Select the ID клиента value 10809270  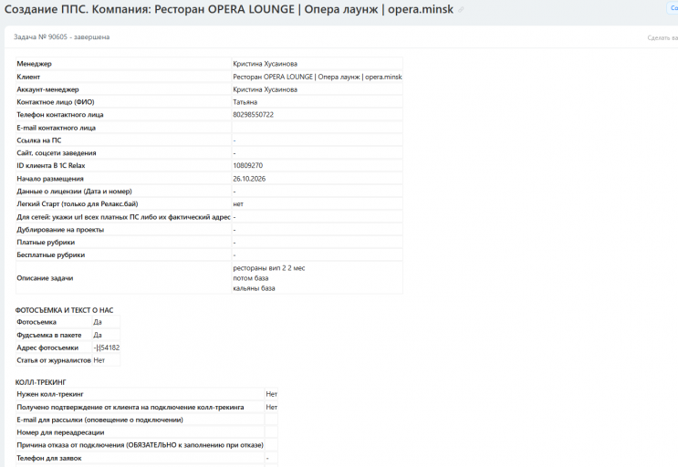tap(248, 165)
